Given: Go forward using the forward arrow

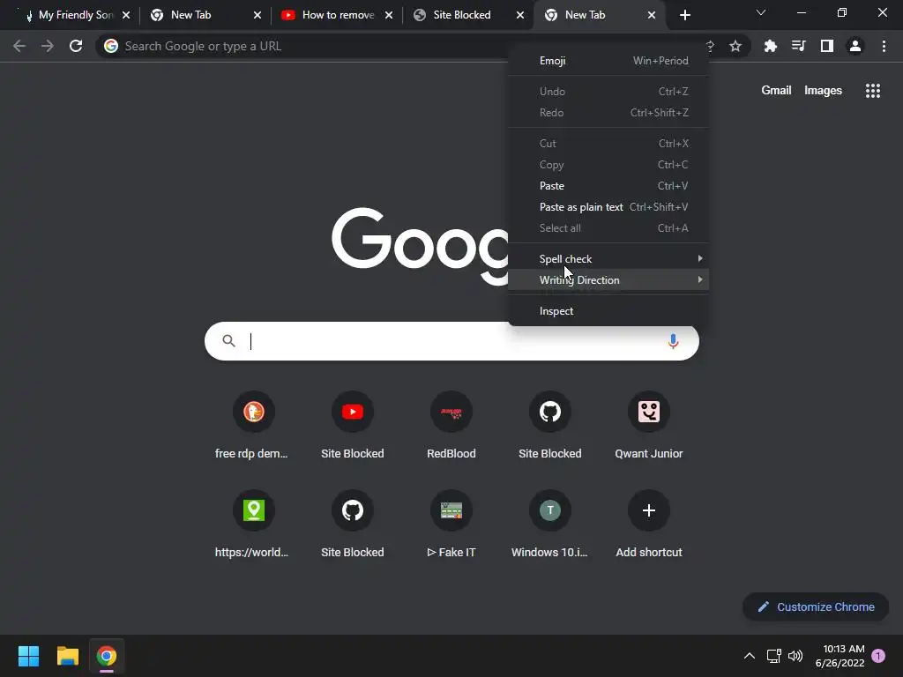Looking at the screenshot, I should pyautogui.click(x=48, y=46).
